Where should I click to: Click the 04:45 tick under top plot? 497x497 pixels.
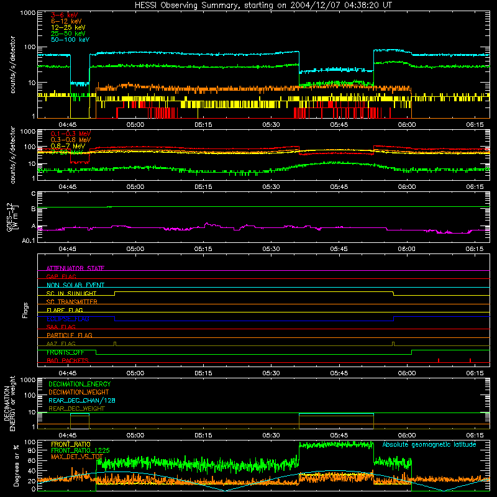click(x=68, y=125)
